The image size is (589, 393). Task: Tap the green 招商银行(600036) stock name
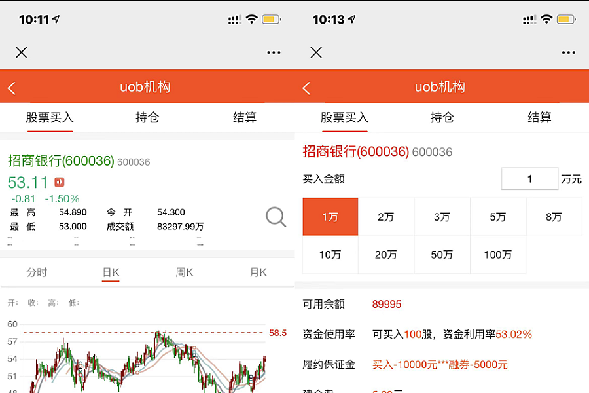pyautogui.click(x=61, y=161)
